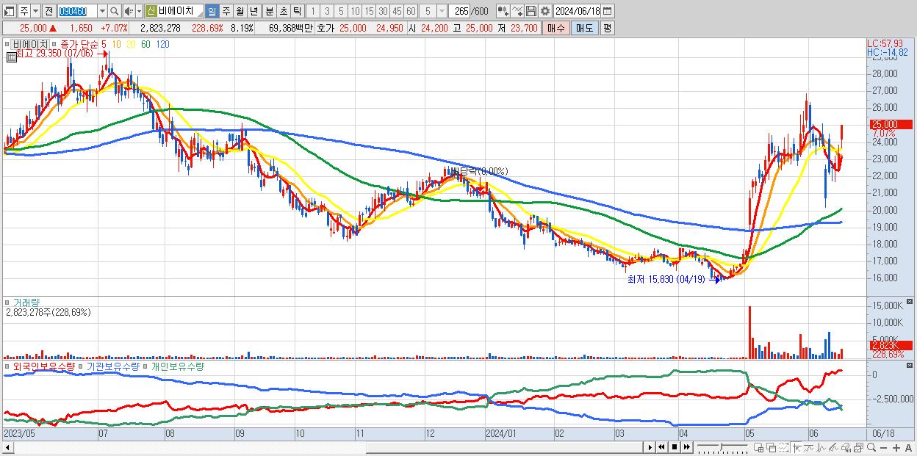Click the plus crosshair icon in the bottom toolbar
Viewport: 917px width, 456px height.
[x=896, y=447]
